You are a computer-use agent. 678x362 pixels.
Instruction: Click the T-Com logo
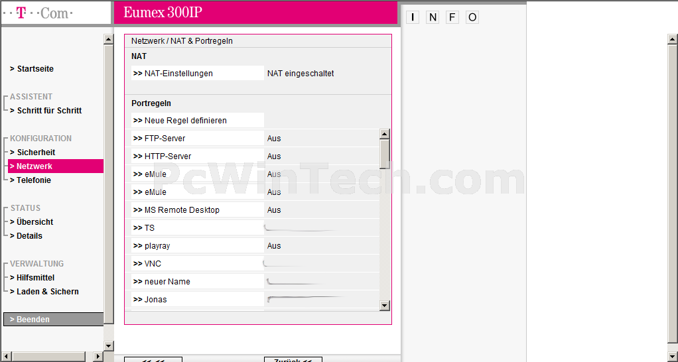[38, 13]
